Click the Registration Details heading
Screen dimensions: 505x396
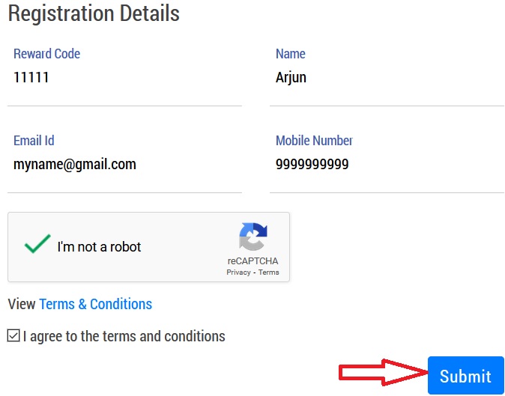coord(94,13)
